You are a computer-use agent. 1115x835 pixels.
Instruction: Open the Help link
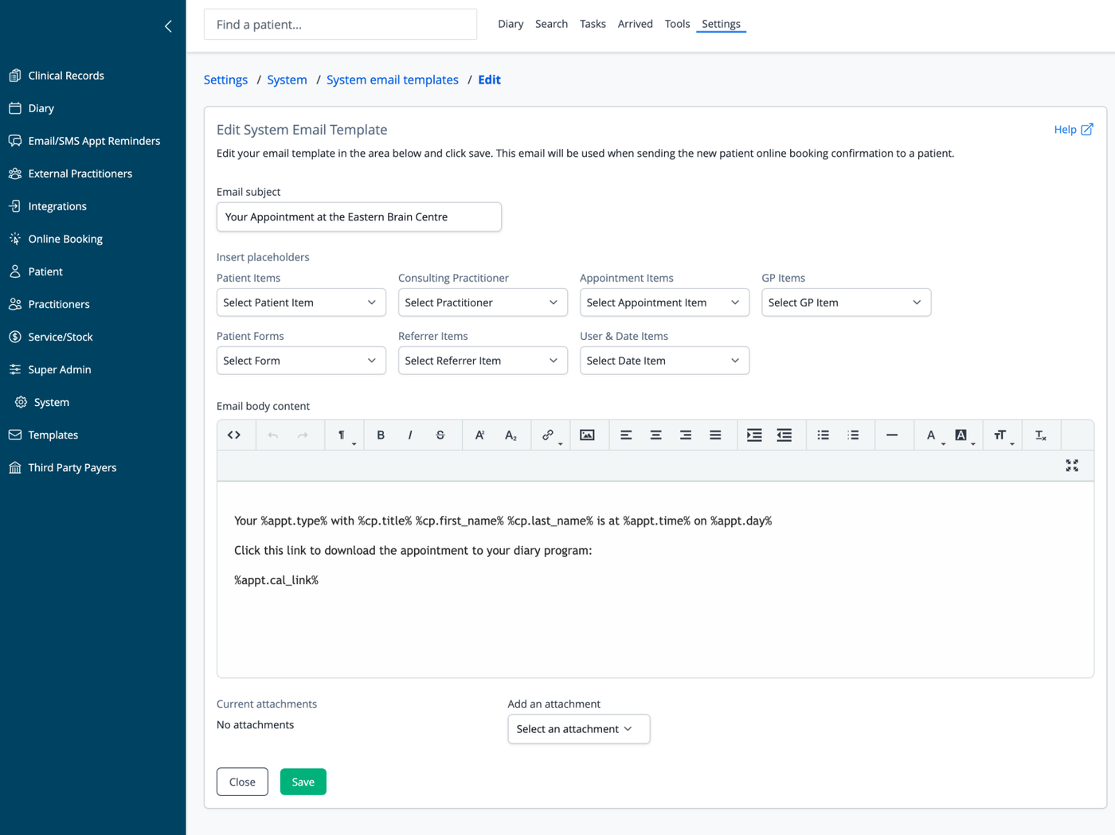pyautogui.click(x=1073, y=129)
